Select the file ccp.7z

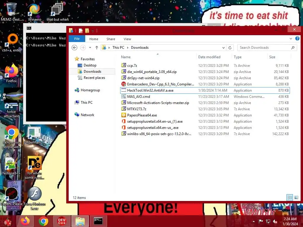coord(205,65)
